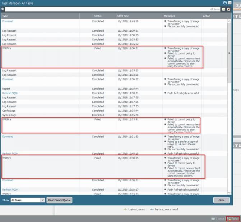Screen dimensions: 241x222
Task: Click the minimize icon in the Task Manager header
Action: tap(230, 3)
